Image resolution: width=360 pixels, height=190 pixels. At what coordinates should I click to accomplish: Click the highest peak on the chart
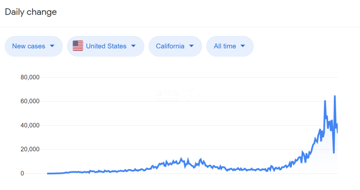(x=335, y=96)
